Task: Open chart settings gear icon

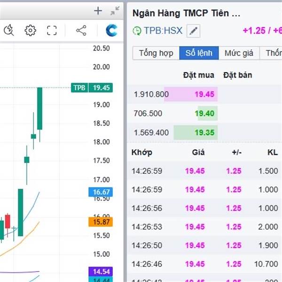Action: (30, 30)
